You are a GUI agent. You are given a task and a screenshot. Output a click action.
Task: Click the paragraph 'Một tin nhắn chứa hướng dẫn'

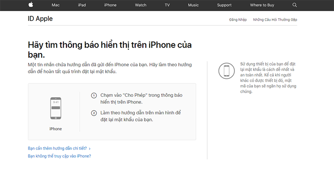click(x=110, y=68)
